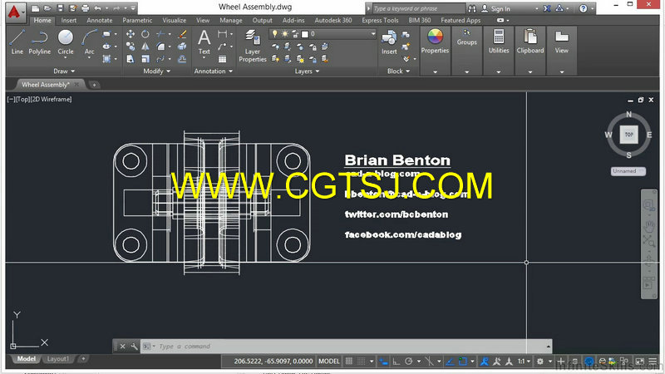Click the Erase tool icon
The height and width of the screenshot is (374, 665).
pyautogui.click(x=182, y=34)
